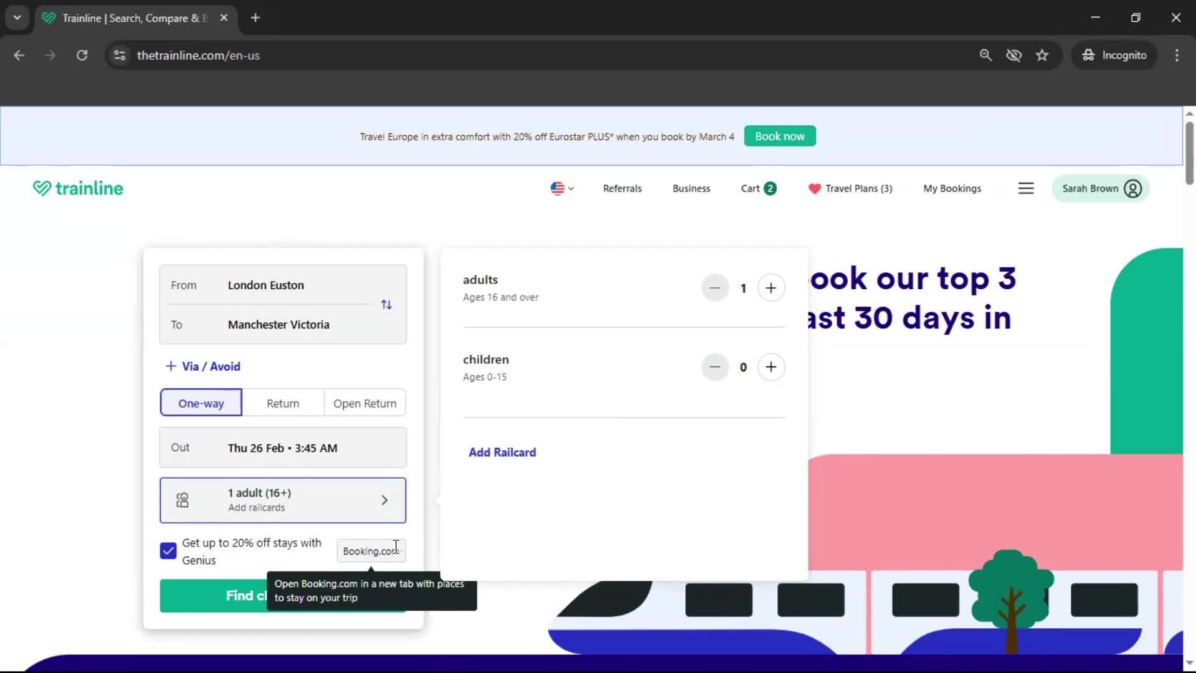
Task: Select the Open Return option
Action: pos(364,403)
